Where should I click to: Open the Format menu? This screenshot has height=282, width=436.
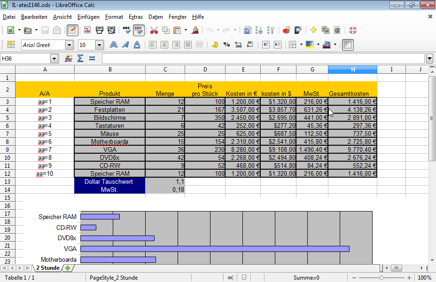(x=114, y=17)
